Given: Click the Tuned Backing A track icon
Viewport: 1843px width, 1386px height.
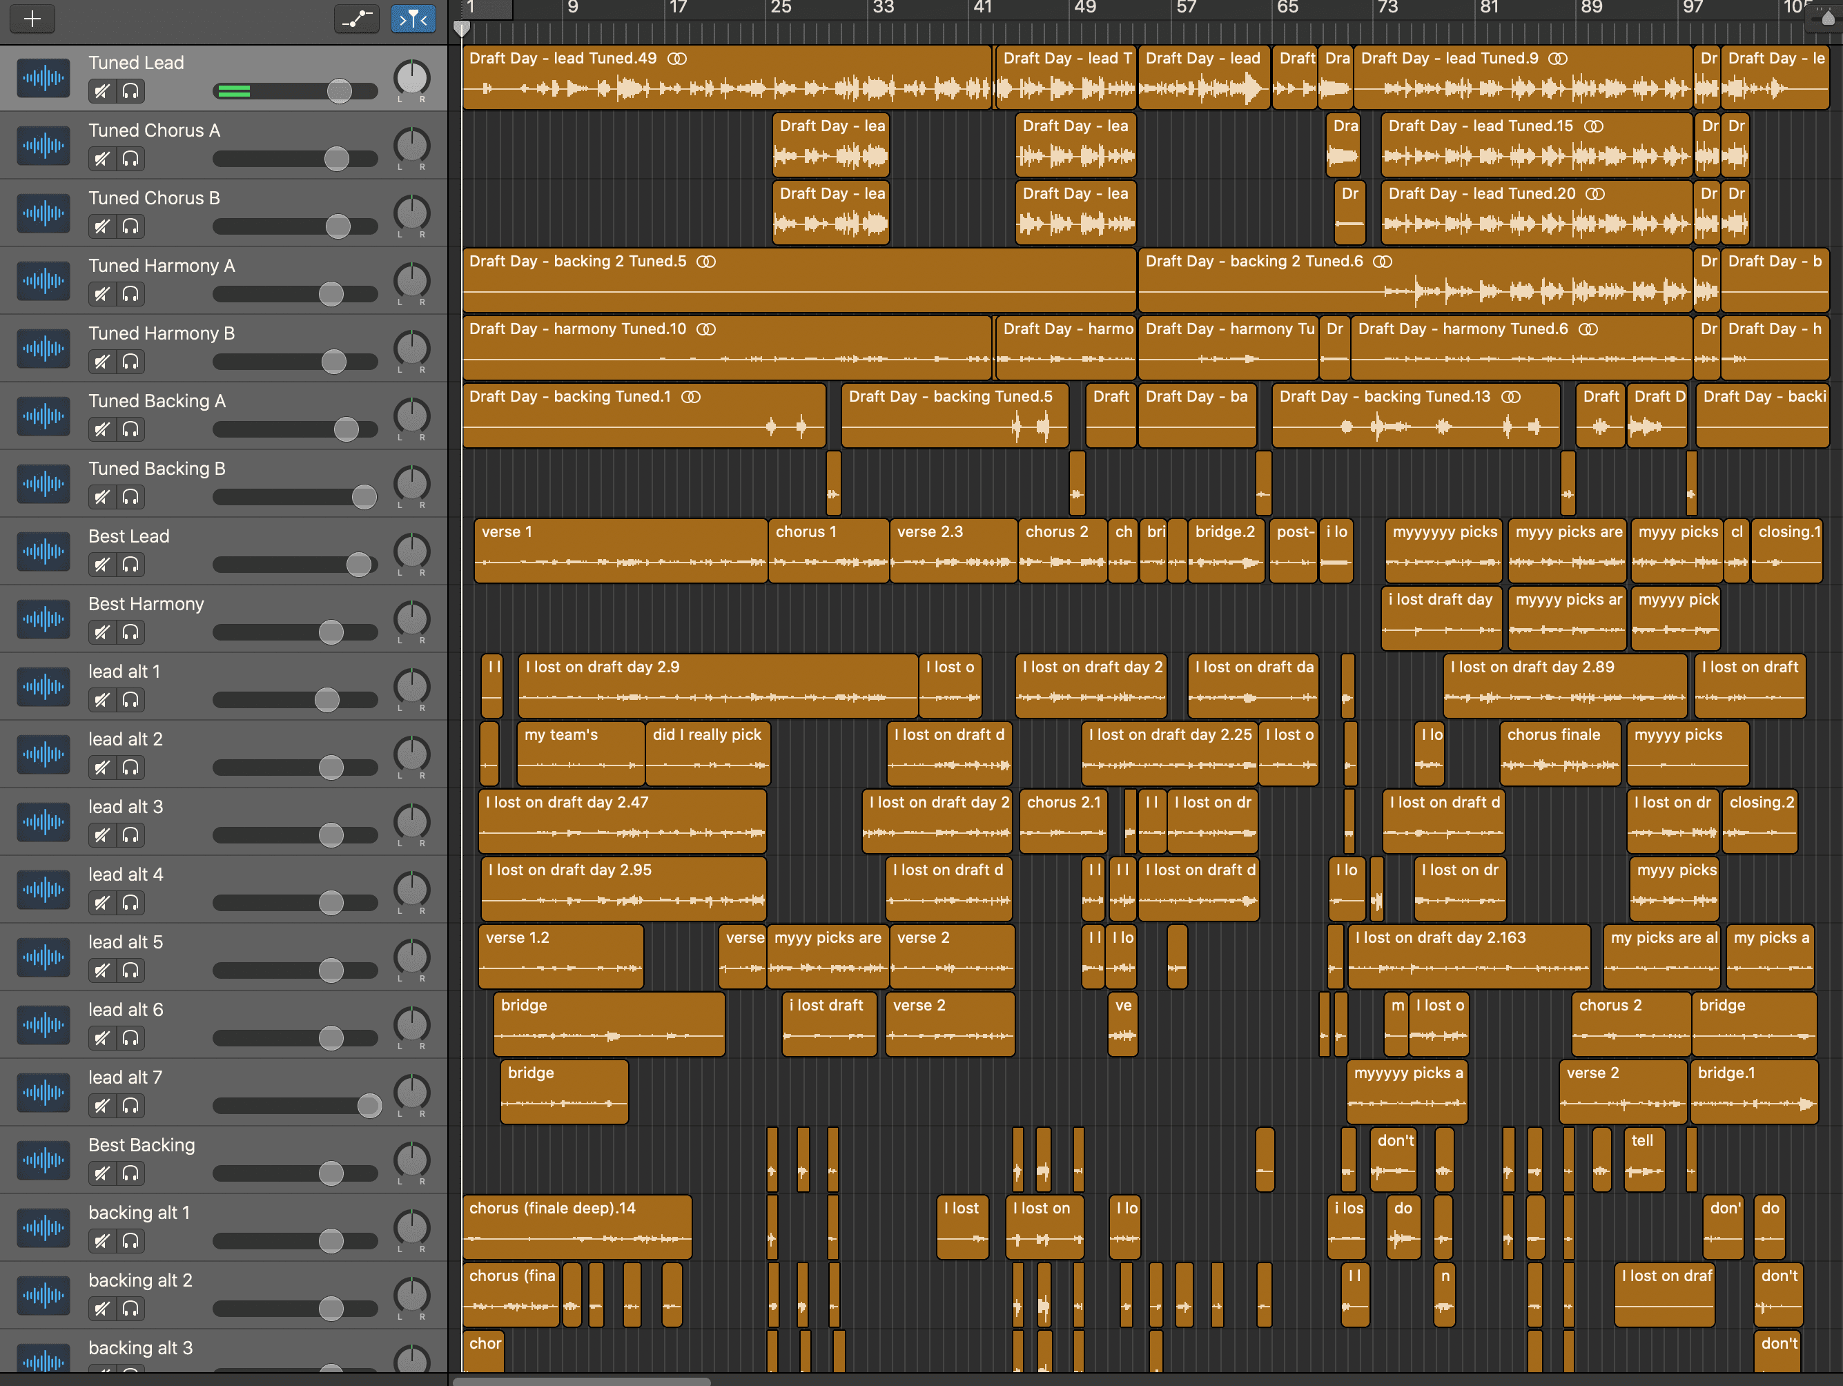Looking at the screenshot, I should (43, 416).
